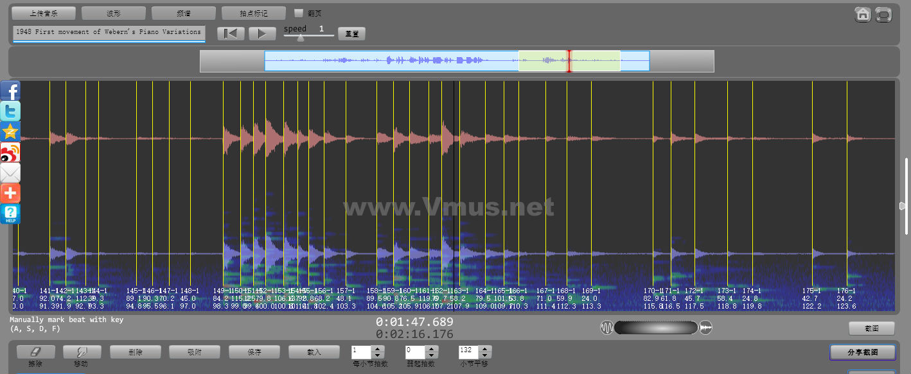Open the blue HELP icon
This screenshot has width=911, height=374.
pos(10,214)
